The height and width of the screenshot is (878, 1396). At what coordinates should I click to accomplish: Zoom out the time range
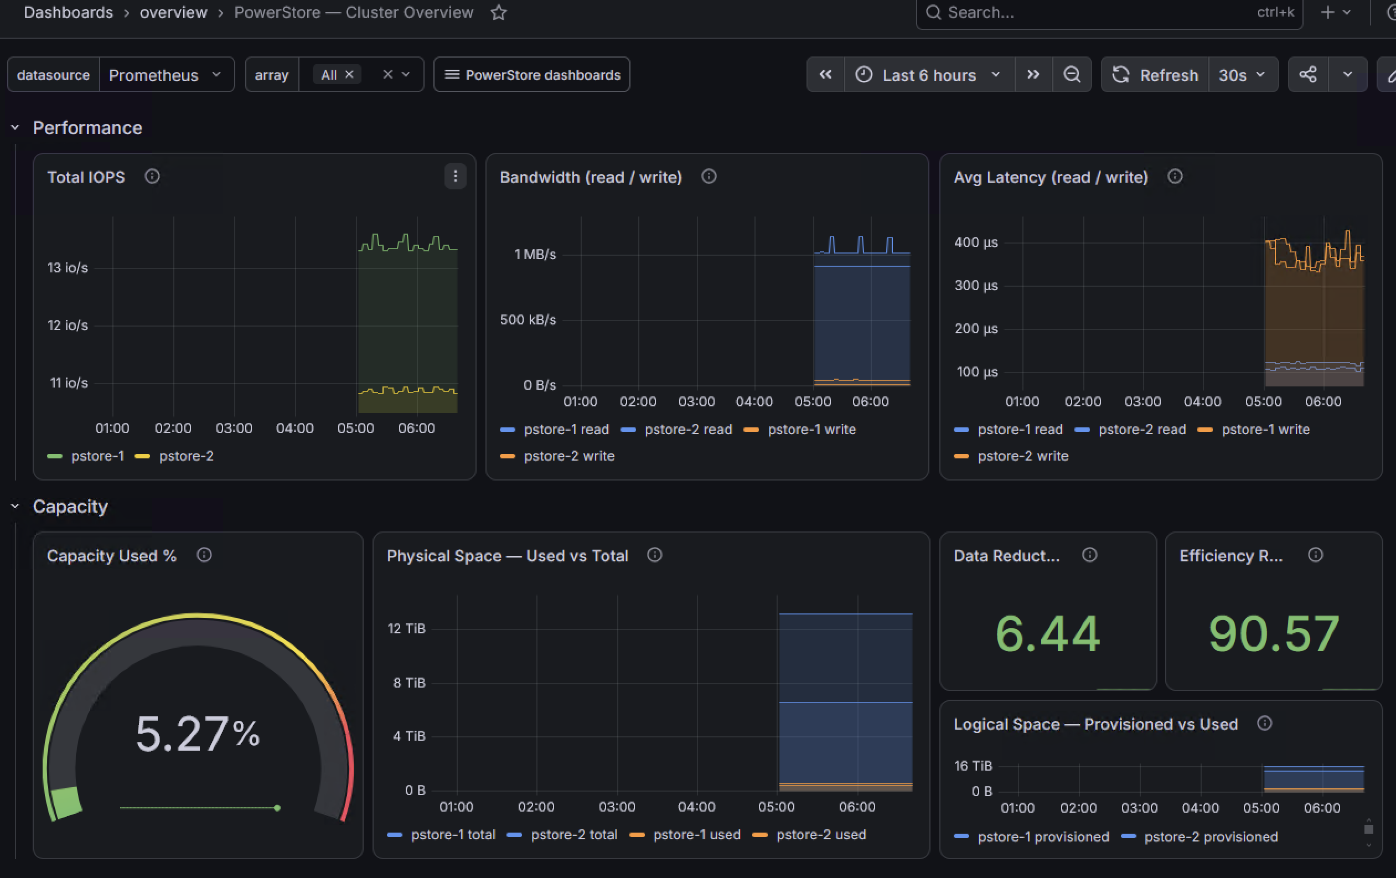1072,74
